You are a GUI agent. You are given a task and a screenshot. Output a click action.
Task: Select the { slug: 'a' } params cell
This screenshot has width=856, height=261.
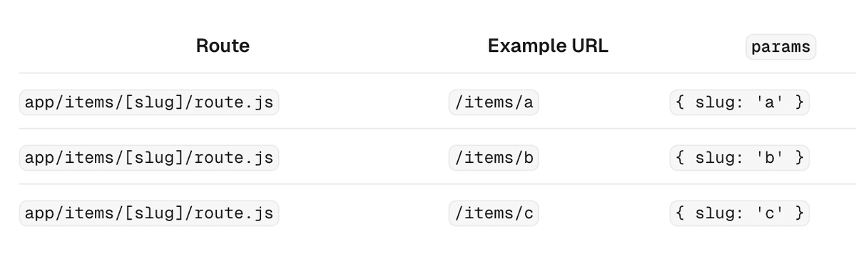coord(740,102)
